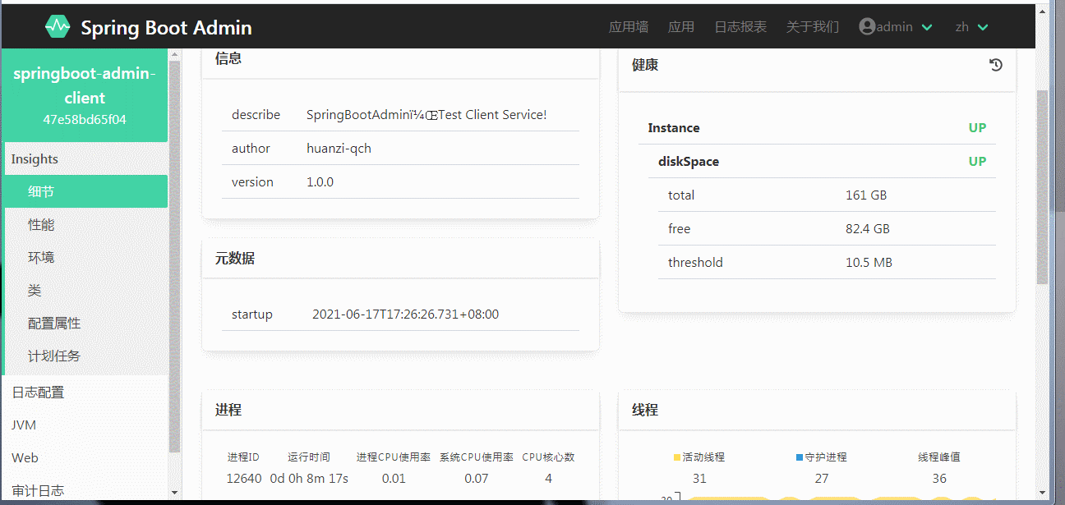Click the version value 1.0.0
Screen dimensions: 1065x505
point(320,181)
